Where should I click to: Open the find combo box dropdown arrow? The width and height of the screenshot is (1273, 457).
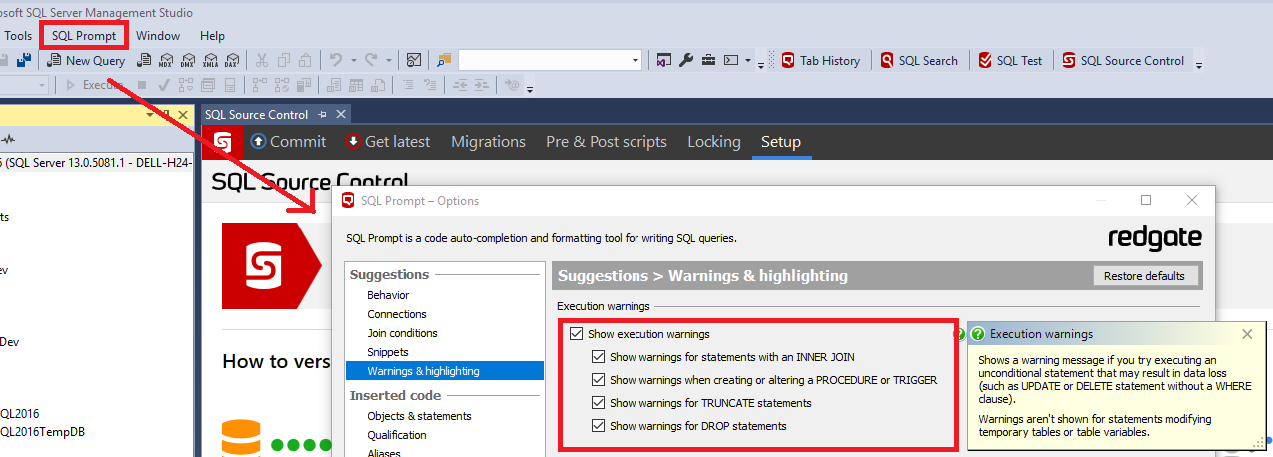635,61
